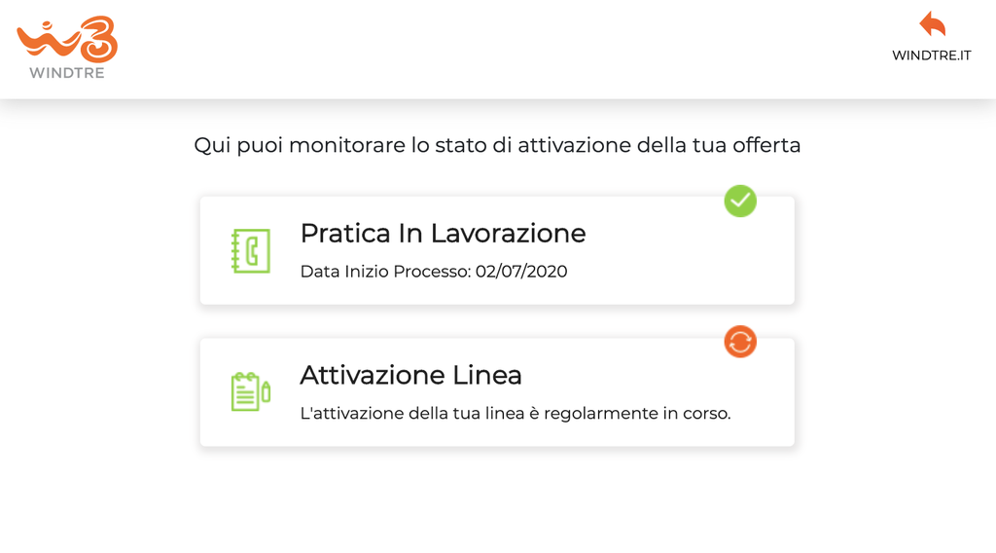Image resolution: width=996 pixels, height=553 pixels.
Task: Click the WindTre logo
Action: tap(67, 48)
